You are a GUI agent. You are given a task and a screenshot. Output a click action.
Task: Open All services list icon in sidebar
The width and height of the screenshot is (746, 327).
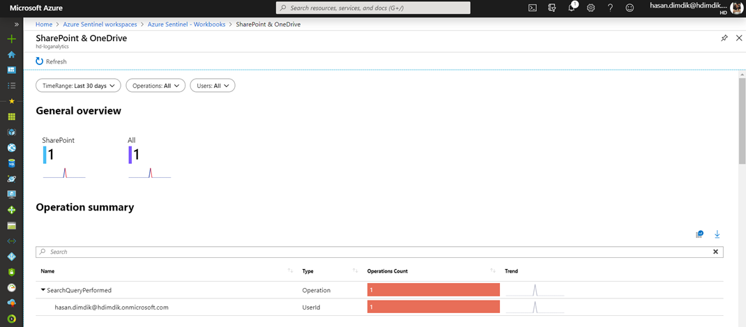coord(12,86)
